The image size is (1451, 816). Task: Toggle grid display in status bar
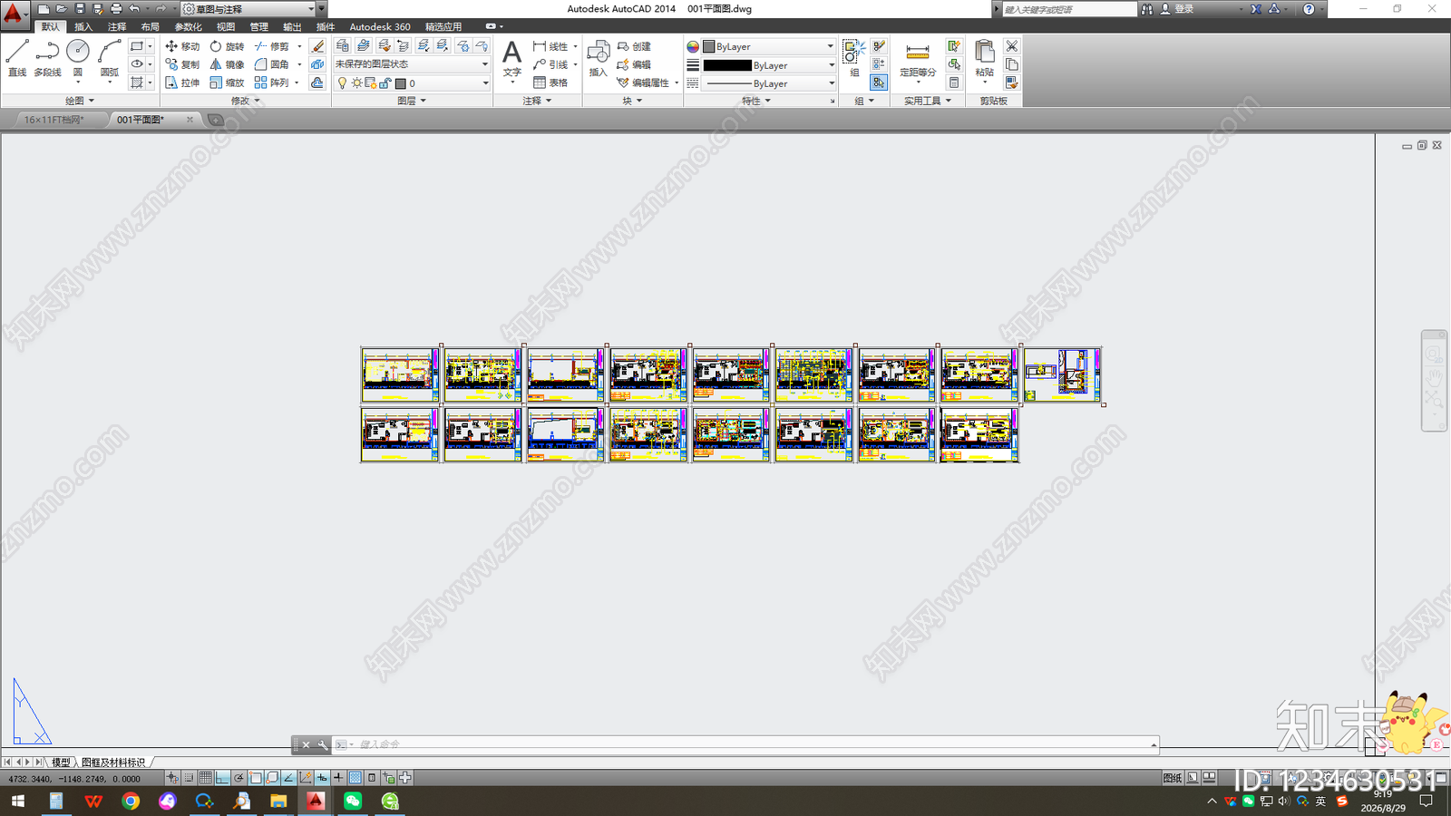206,778
